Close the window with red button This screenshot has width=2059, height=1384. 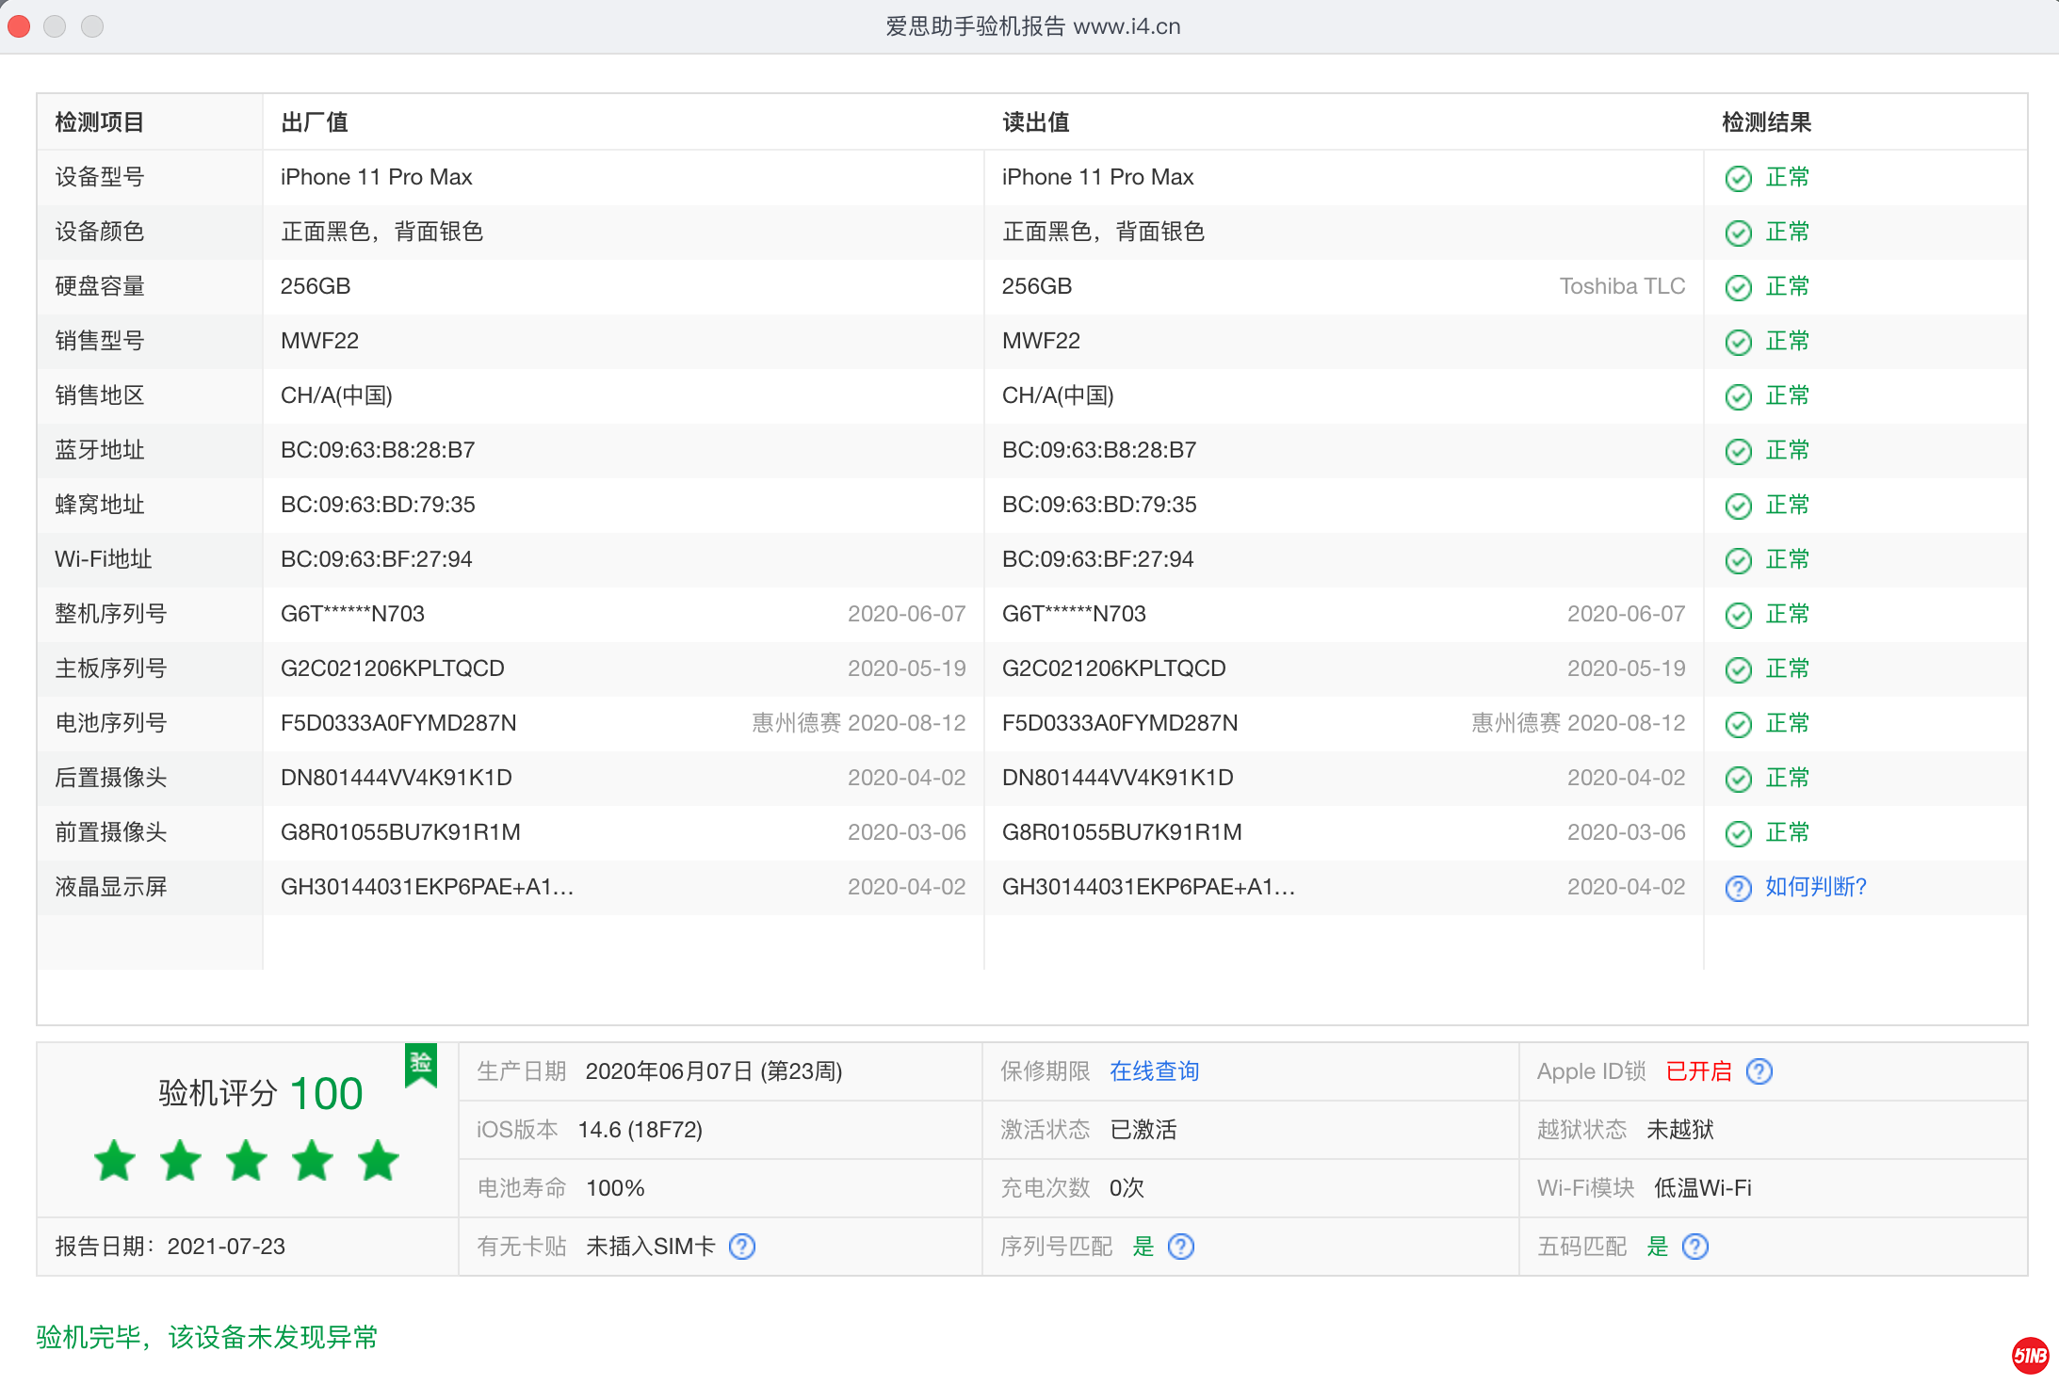pos(19,26)
